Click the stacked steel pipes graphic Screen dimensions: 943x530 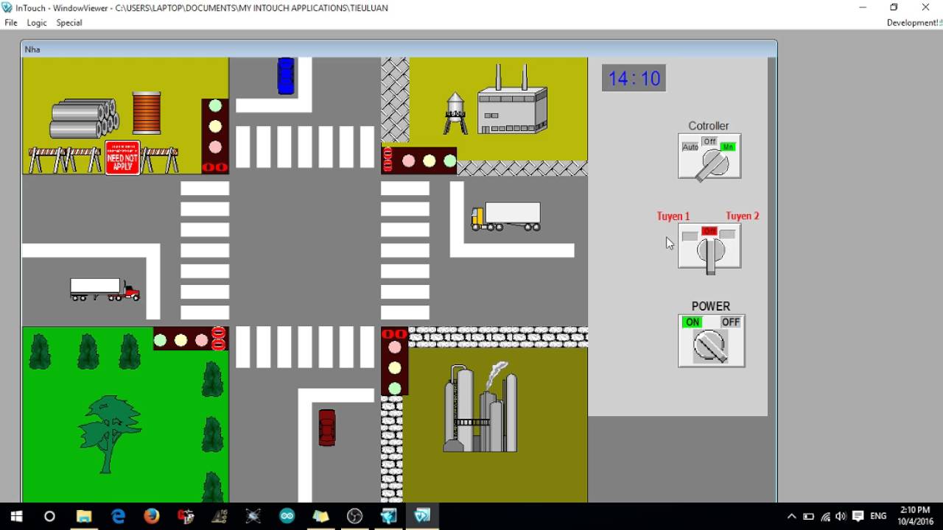(x=84, y=119)
